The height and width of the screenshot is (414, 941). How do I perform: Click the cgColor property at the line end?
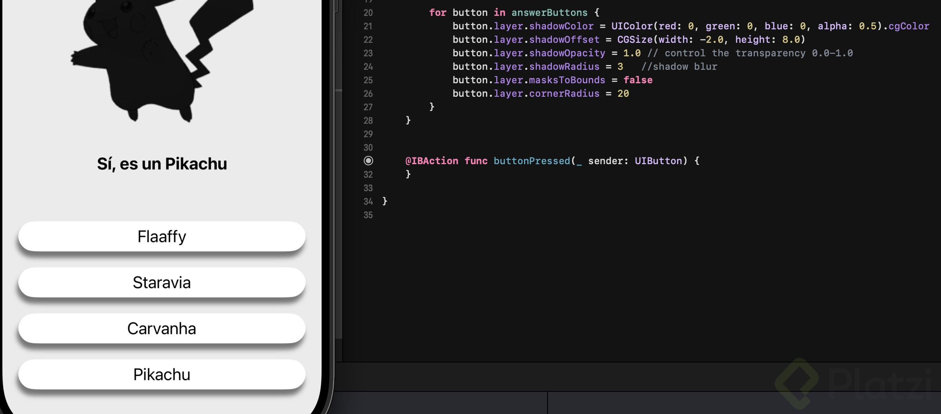(x=909, y=26)
